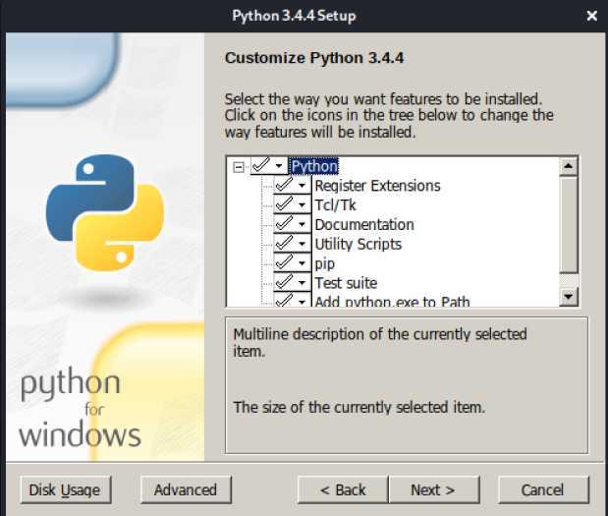Select the Tcl/Tk feature row
This screenshot has width=608, height=516.
click(x=335, y=204)
